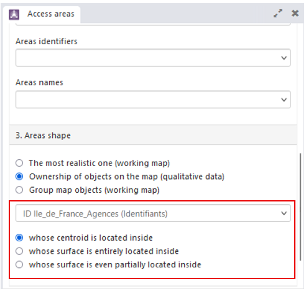Open the Areas identifiers dropdown
Viewport: 306px width, 291px height.
click(x=153, y=58)
